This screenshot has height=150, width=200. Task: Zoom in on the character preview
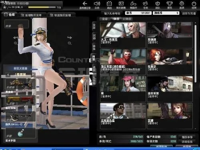(x=16, y=43)
